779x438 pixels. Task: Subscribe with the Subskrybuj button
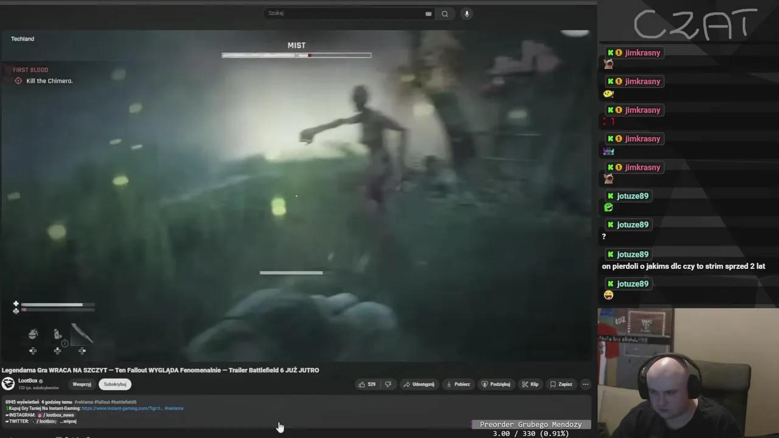click(x=115, y=384)
